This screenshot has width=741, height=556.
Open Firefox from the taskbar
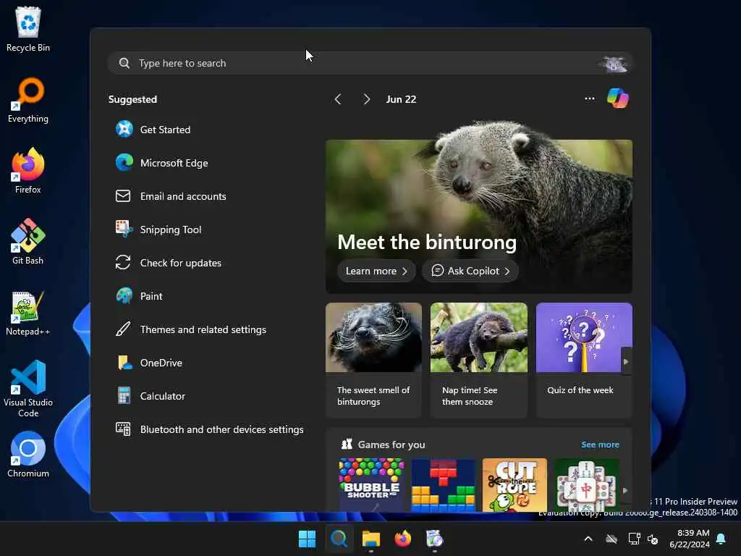tap(402, 539)
